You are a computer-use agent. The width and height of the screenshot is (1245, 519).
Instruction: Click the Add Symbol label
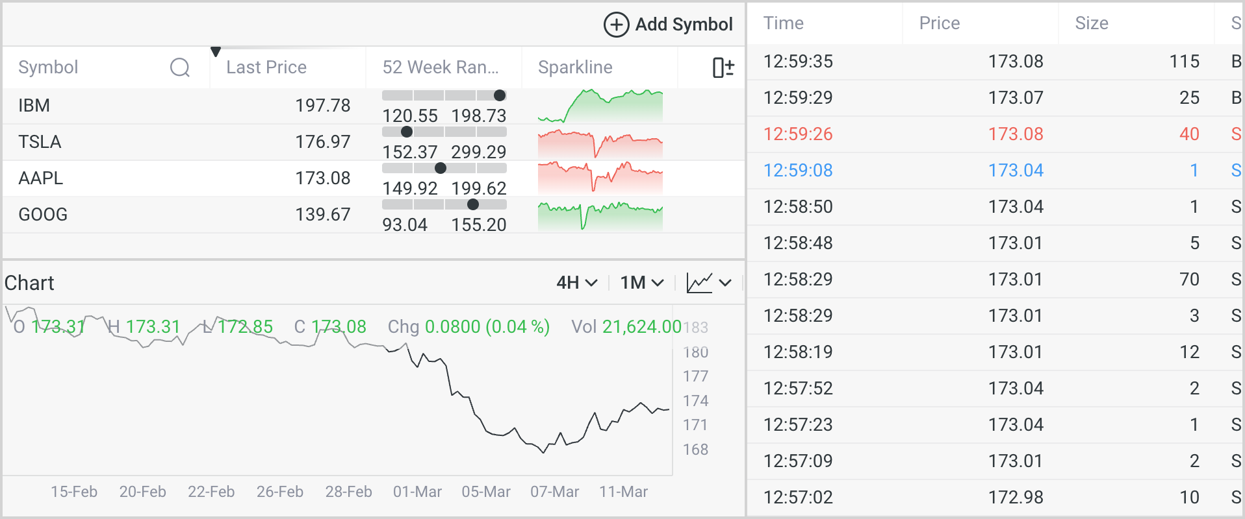[684, 25]
